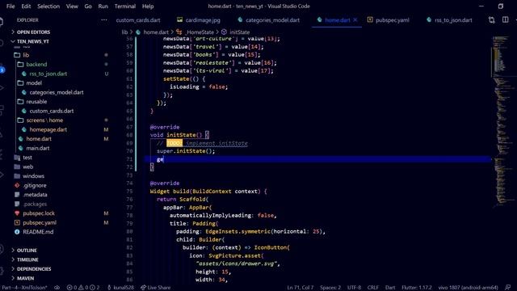Collapse the model folder
Image resolution: width=517 pixels, height=291 pixels.
click(x=34, y=83)
